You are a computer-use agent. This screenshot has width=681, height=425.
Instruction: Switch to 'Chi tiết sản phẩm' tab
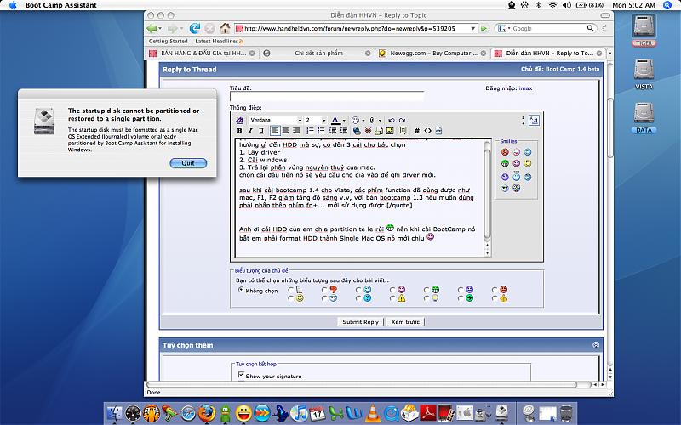point(317,53)
